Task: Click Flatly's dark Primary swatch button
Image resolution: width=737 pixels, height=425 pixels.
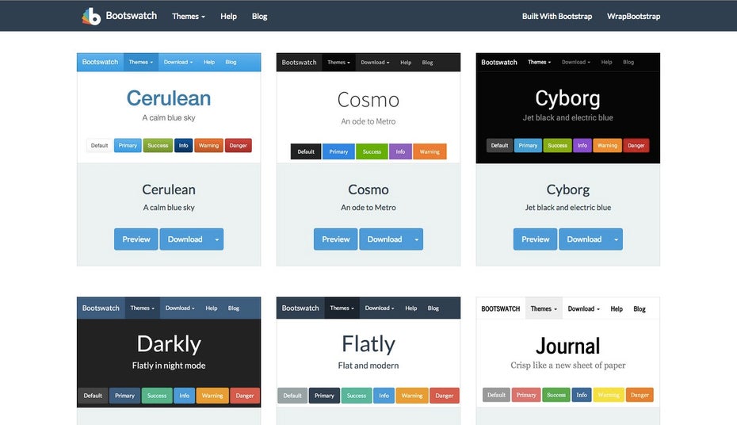Action: coord(324,396)
